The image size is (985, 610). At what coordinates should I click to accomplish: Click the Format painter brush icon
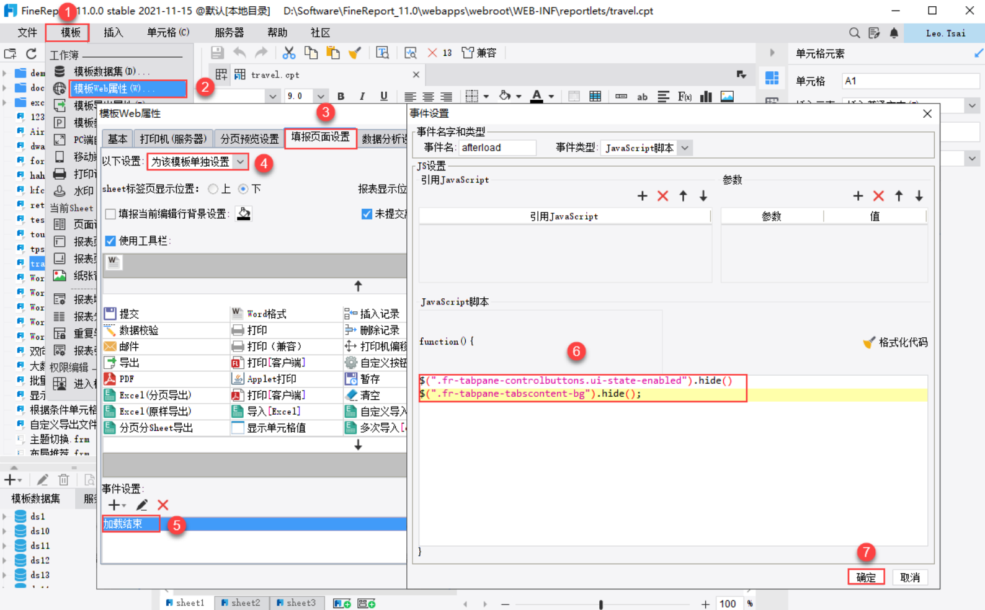tap(355, 53)
